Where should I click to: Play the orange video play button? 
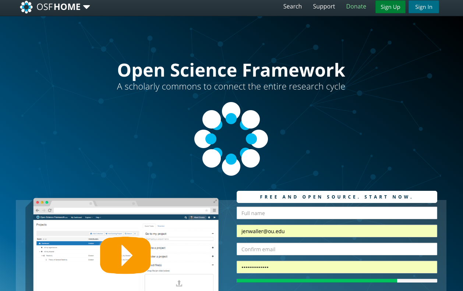pos(125,256)
